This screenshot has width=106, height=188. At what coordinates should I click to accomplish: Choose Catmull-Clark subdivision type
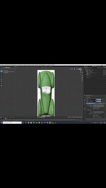coord(91,103)
